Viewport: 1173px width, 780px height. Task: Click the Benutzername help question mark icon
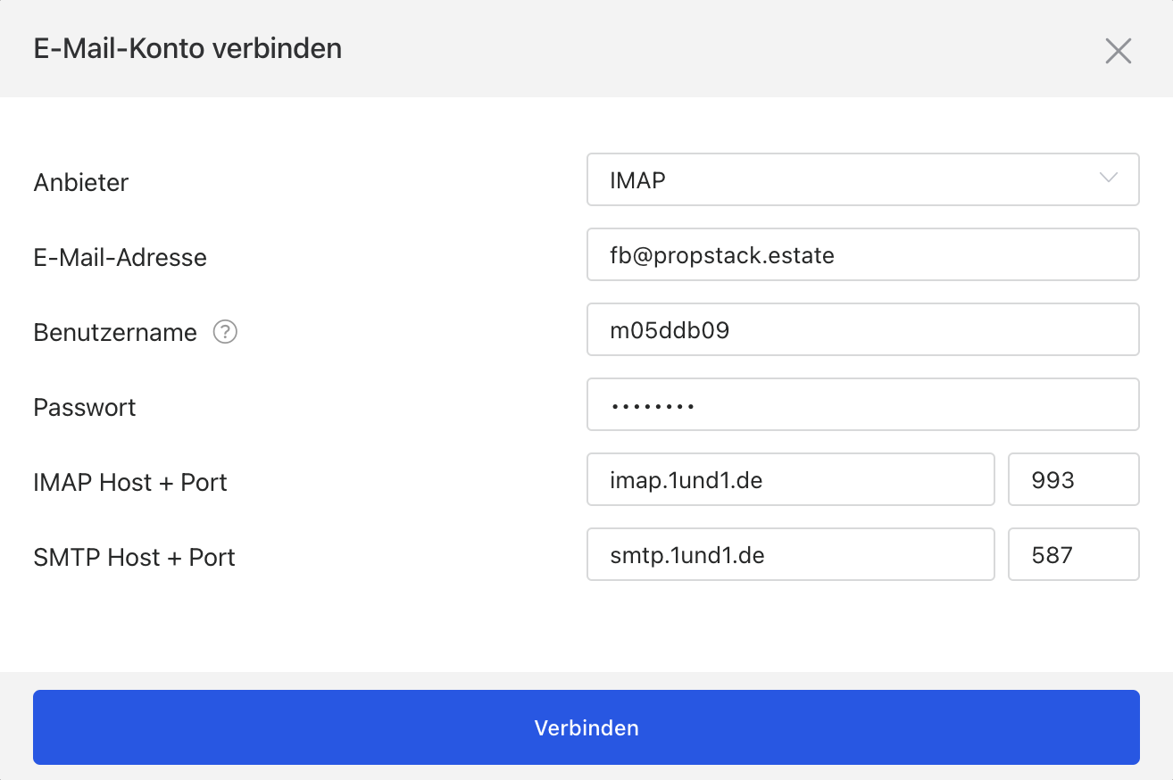tap(225, 332)
